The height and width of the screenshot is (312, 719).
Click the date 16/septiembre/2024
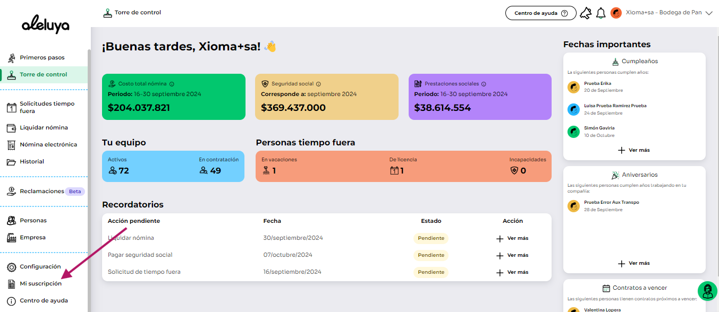(x=293, y=272)
